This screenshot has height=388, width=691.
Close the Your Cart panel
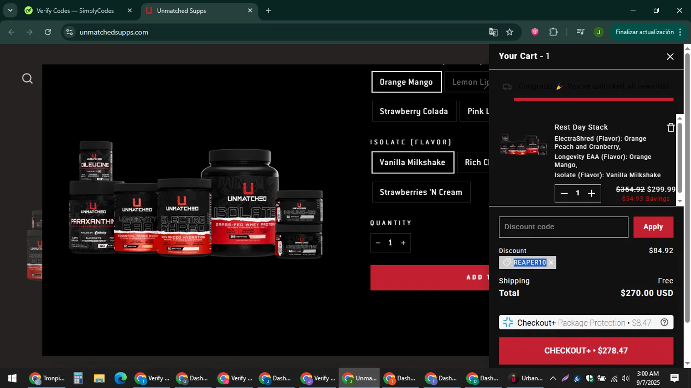pyautogui.click(x=670, y=57)
